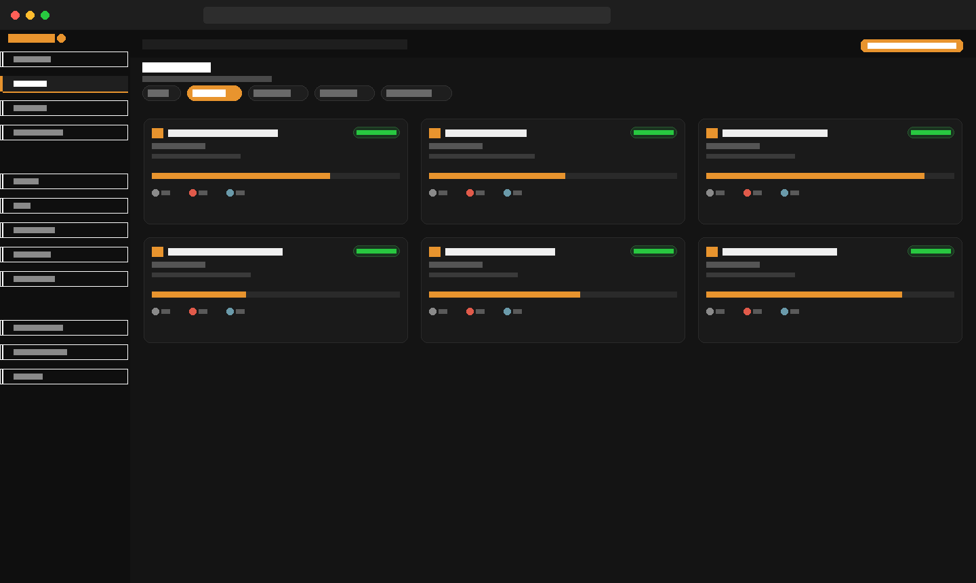Screen dimensions: 976x583
Task: Click the orange logo bar in the sidebar
Action: coord(31,38)
